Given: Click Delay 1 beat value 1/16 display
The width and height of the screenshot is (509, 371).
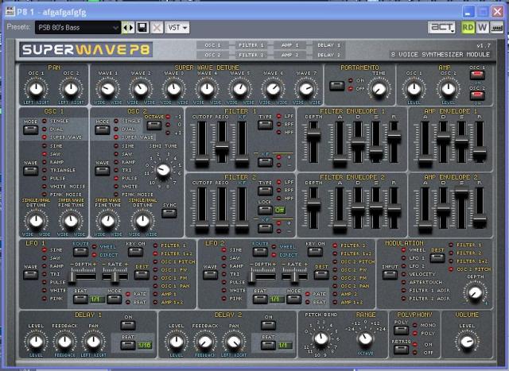Looking at the screenshot, I should [145, 346].
